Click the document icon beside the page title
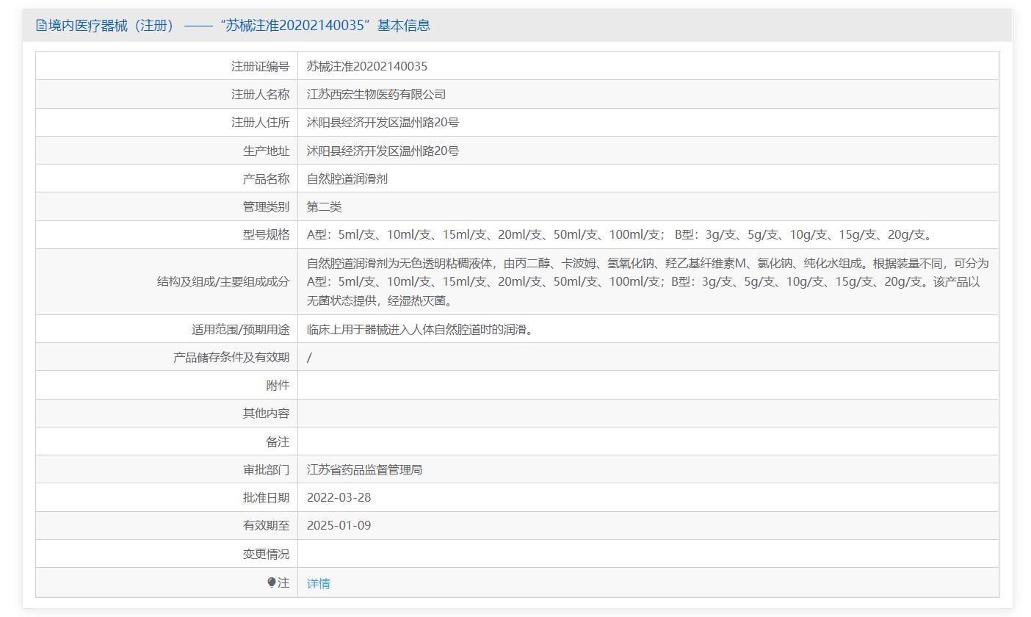1031x617 pixels. [x=41, y=26]
